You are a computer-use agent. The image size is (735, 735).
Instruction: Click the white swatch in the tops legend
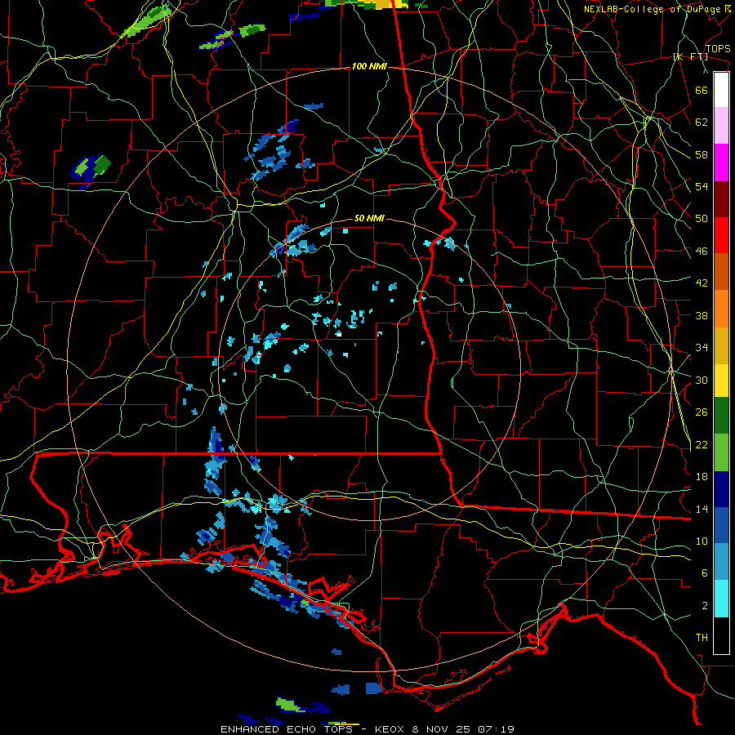721,90
